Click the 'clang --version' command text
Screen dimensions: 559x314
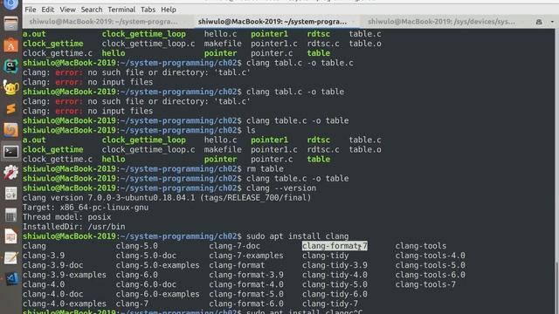coord(281,188)
